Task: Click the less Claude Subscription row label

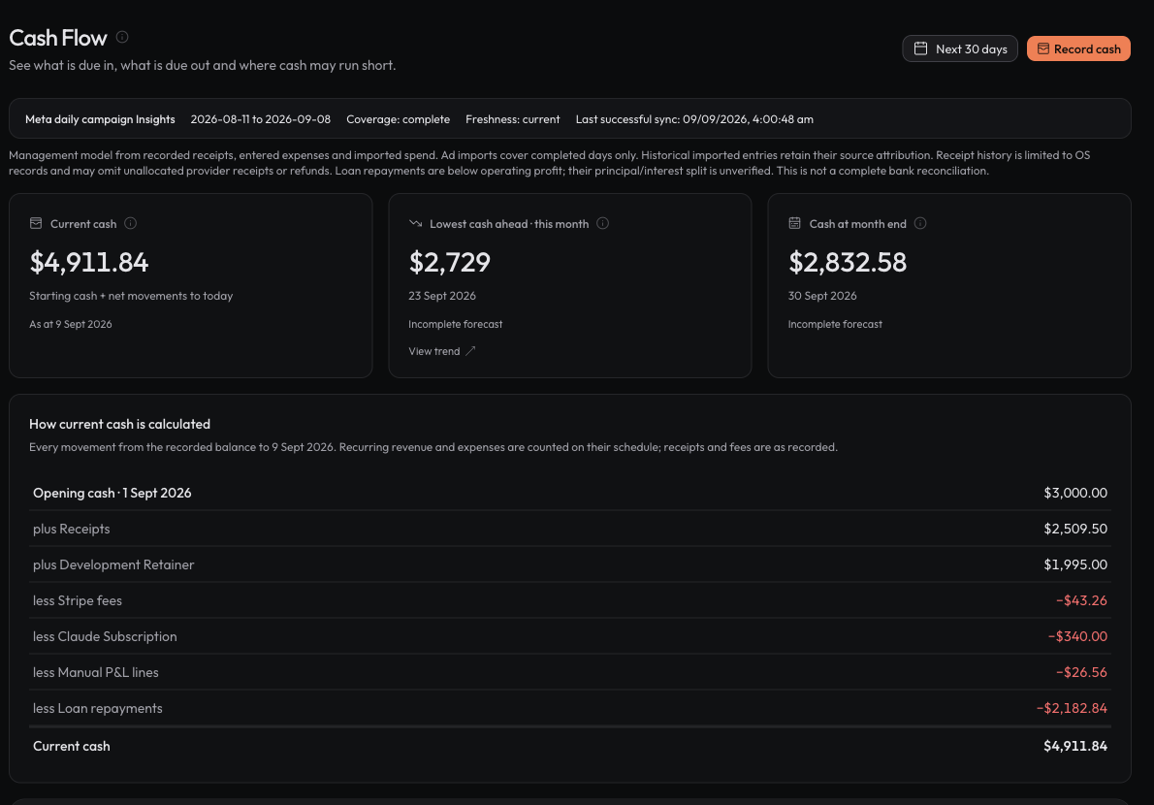Action: [x=105, y=636]
